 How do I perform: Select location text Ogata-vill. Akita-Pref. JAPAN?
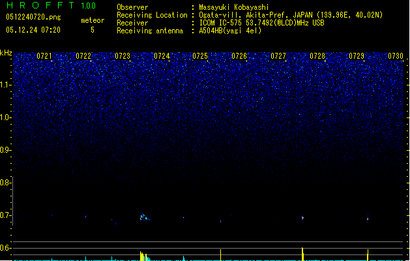[x=256, y=15]
